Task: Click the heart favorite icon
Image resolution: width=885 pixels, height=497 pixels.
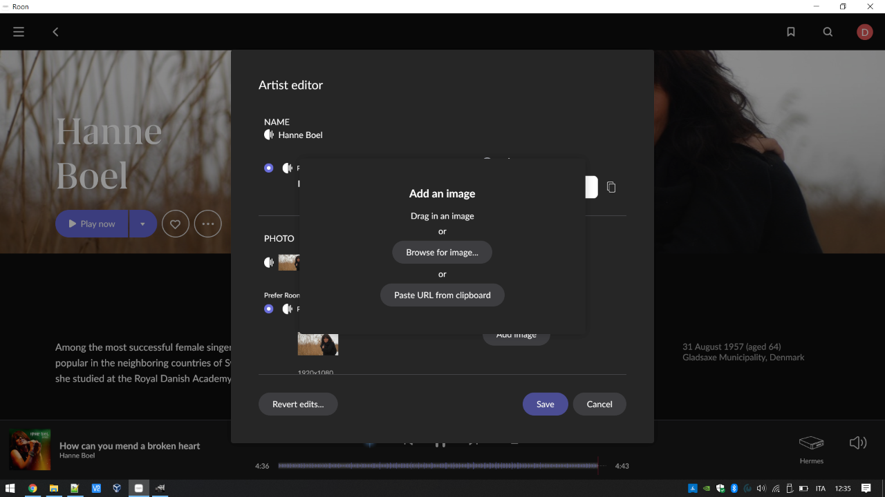Action: pos(176,224)
